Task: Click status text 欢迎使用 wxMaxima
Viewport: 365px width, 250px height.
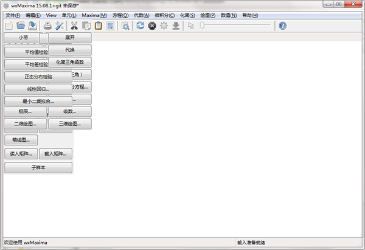Action: click(x=26, y=243)
